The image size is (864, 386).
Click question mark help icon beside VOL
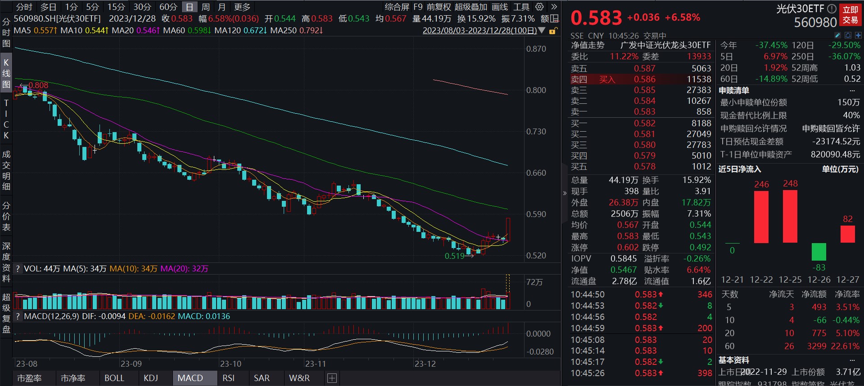point(18,269)
